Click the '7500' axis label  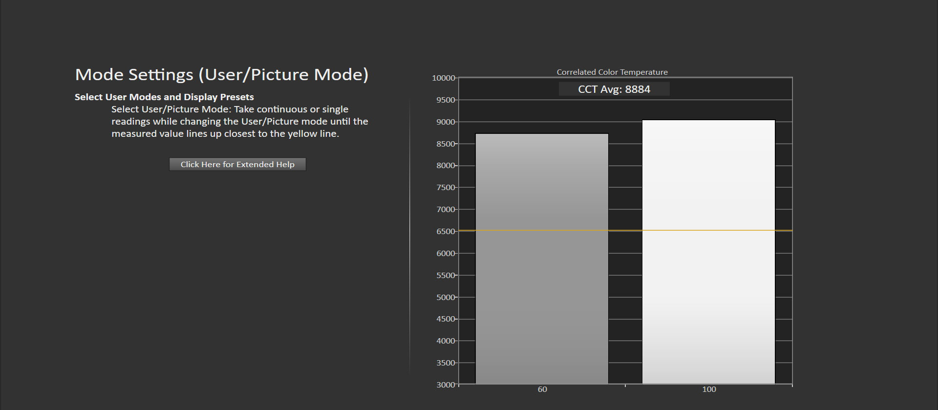446,187
